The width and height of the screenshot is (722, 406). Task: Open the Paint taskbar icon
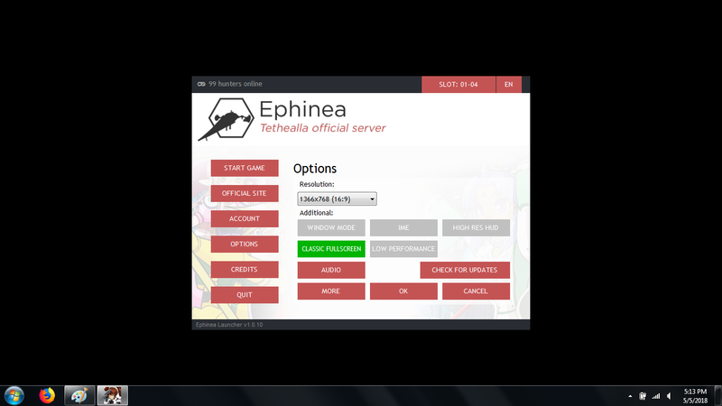[79, 395]
